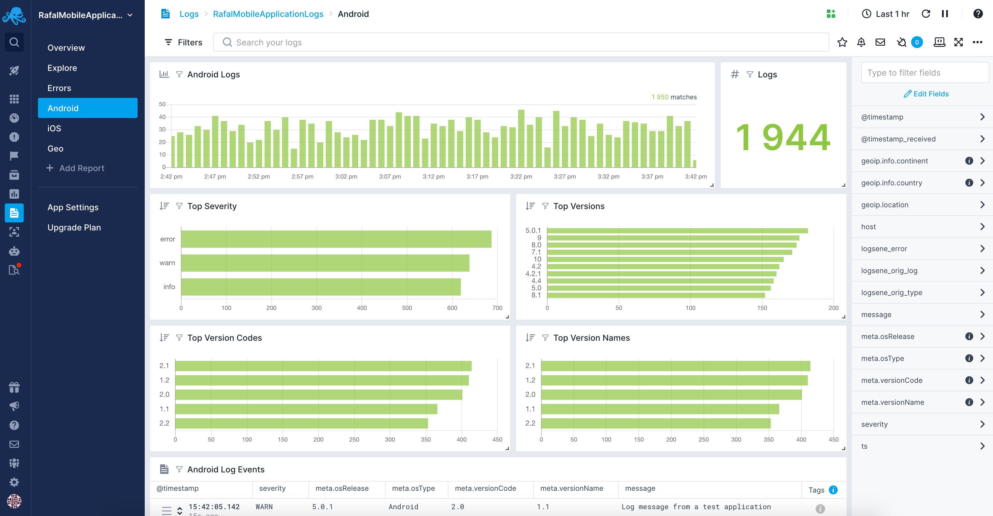This screenshot has height=516, width=993.
Task: Click the green add-component grid icon
Action: pyautogui.click(x=831, y=14)
